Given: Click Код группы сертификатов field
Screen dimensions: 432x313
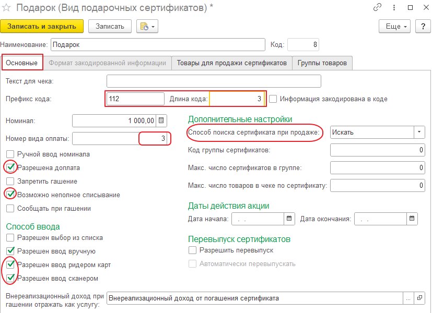Looking at the screenshot, I should (378, 150).
